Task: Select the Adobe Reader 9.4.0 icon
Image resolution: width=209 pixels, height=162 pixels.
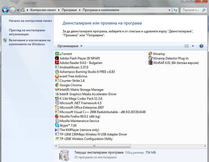Action: (57, 63)
